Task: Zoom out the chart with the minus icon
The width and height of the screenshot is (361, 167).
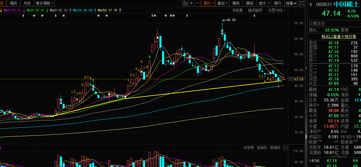Action: (198, 3)
